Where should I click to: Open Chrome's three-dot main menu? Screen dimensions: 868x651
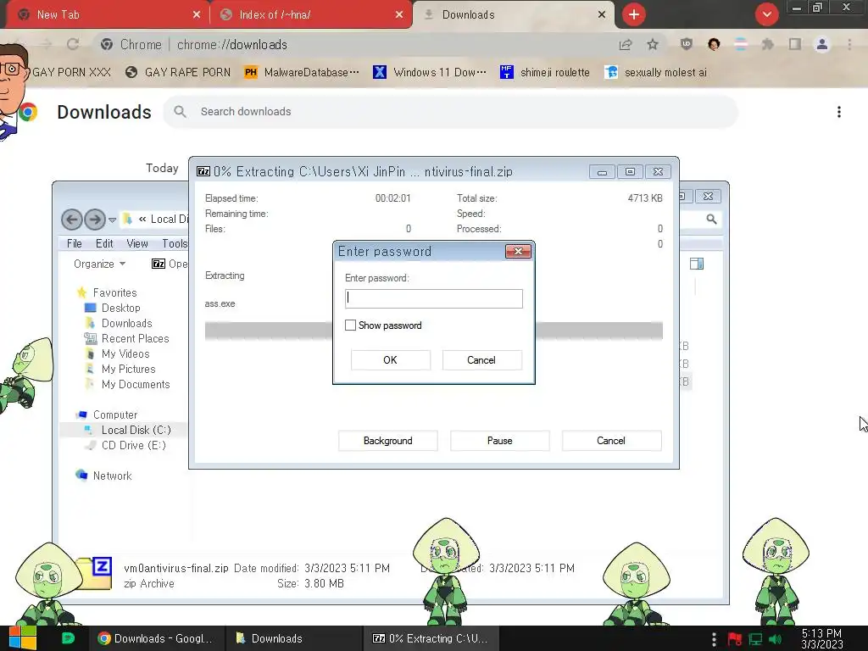849,44
